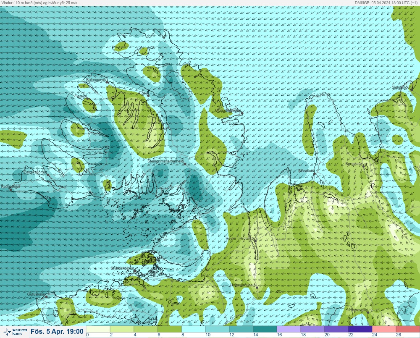
Task: Click the 24-26 m/s pink legend swatch
Action: pos(384,329)
